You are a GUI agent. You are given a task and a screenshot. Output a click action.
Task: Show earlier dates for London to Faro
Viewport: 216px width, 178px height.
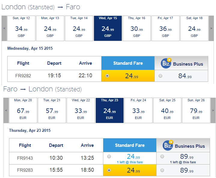tap(4, 28)
